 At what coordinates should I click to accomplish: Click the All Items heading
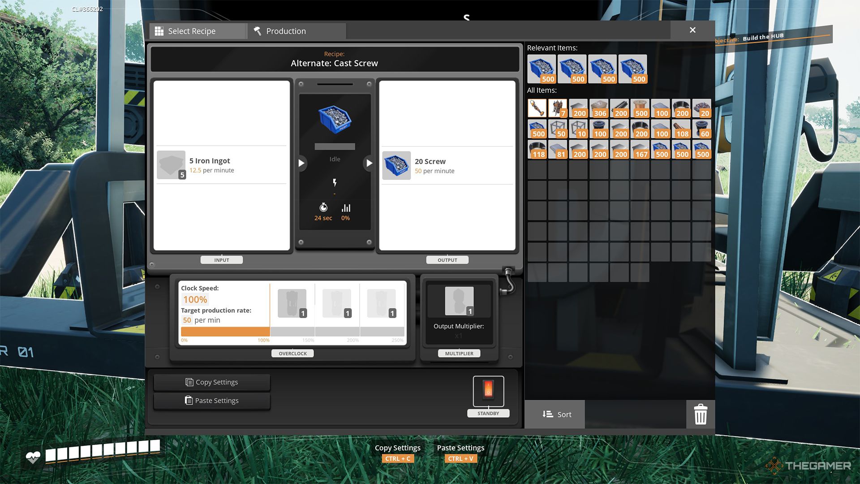click(542, 90)
